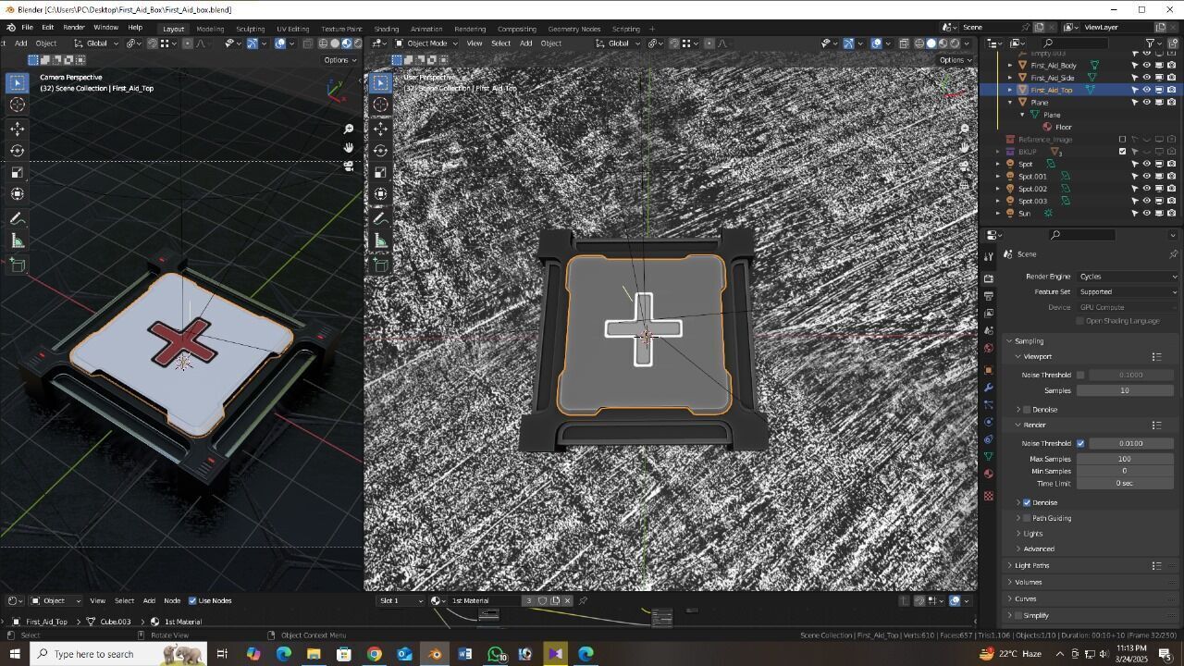Screen dimensions: 1184x666
Task: Activate the Annotate tool in left viewport
Action: point(18,219)
